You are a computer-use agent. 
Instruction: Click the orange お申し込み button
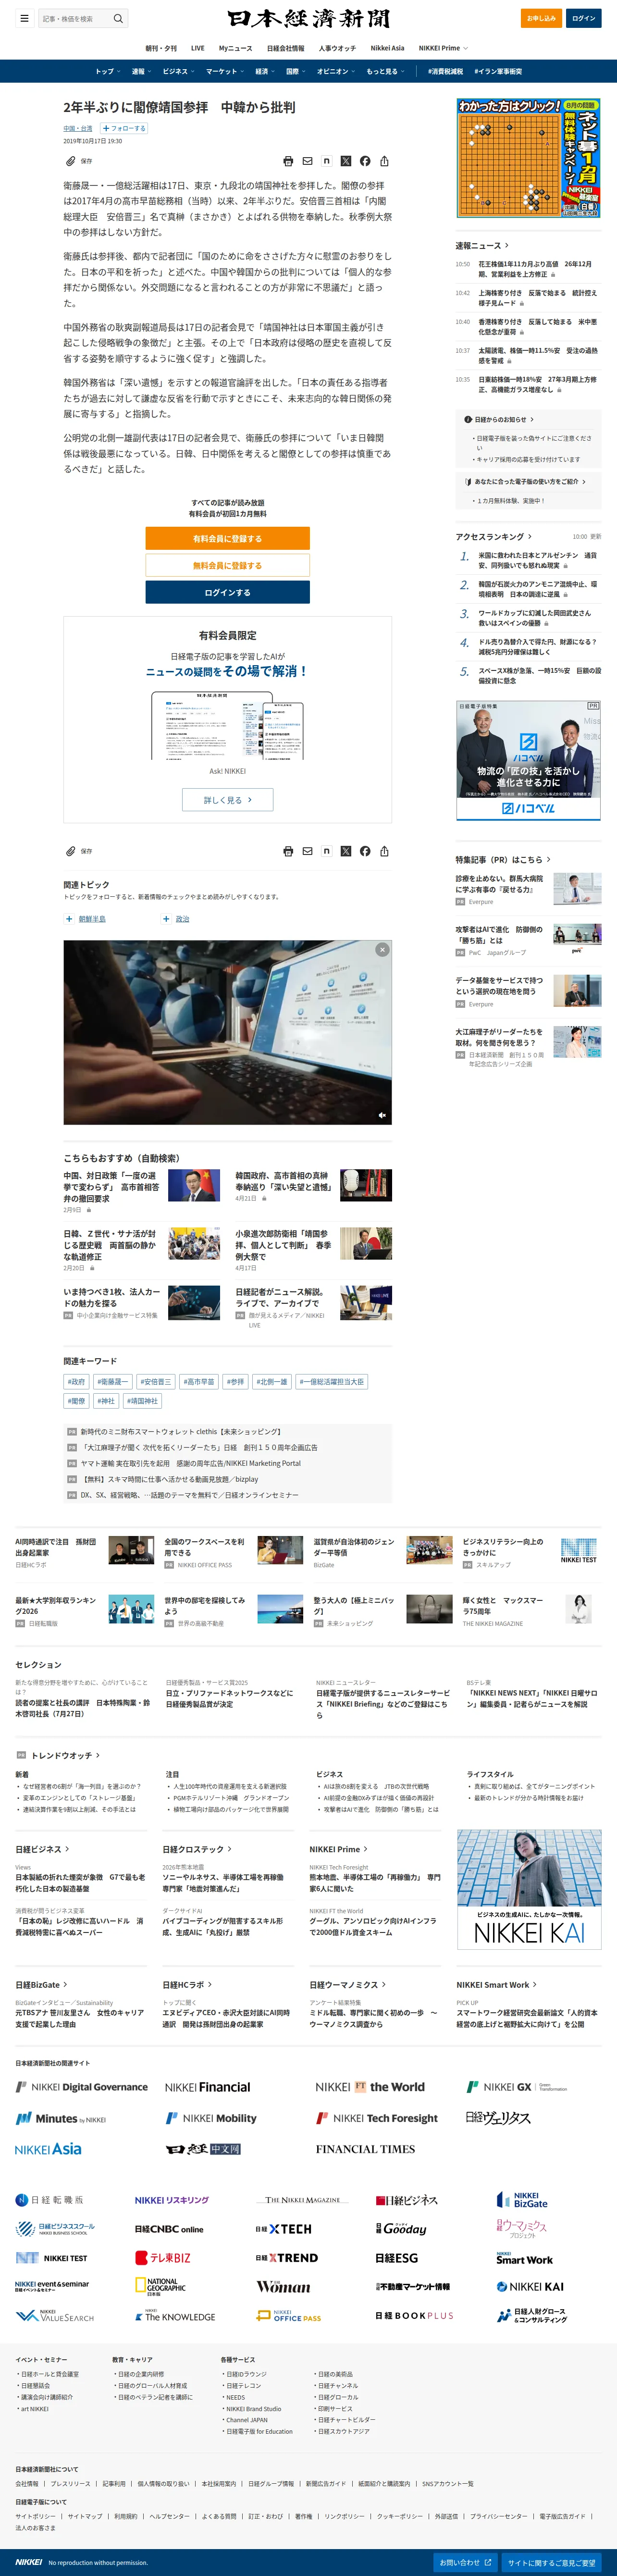click(541, 18)
